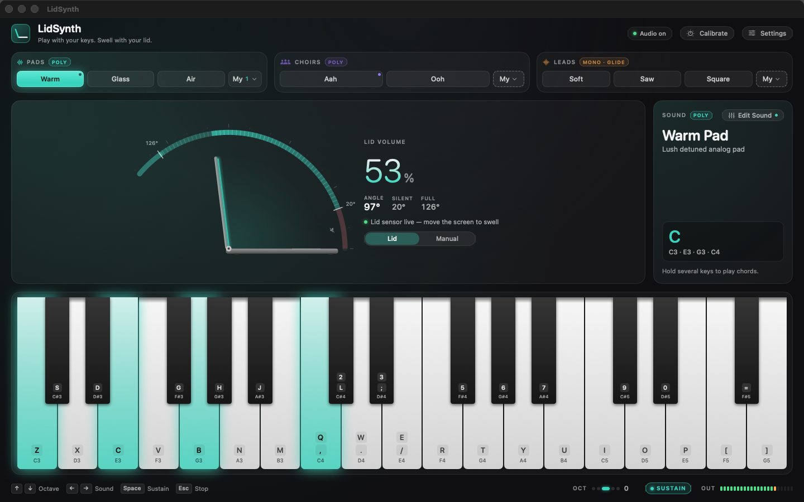This screenshot has width=804, height=502.
Task: Select the Saw lead preset
Action: 647,79
